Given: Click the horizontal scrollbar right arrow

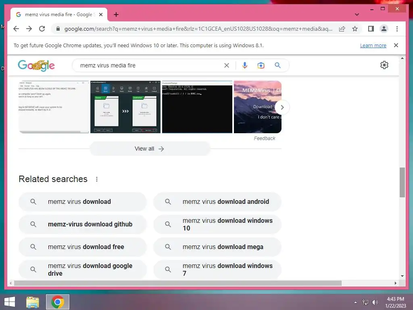Looking at the screenshot, I should click(395, 283).
